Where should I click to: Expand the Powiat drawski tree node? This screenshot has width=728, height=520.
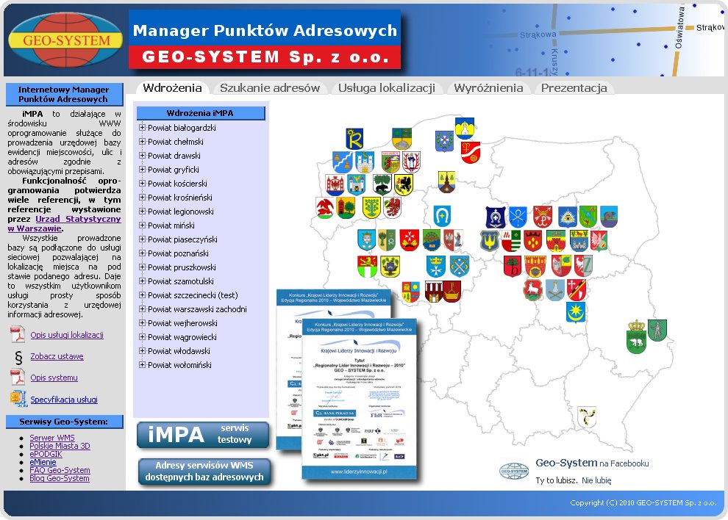click(143, 156)
